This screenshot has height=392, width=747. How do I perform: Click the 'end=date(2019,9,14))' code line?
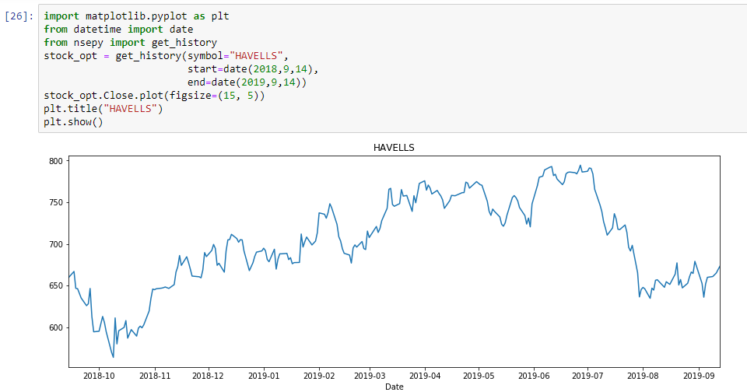point(247,82)
